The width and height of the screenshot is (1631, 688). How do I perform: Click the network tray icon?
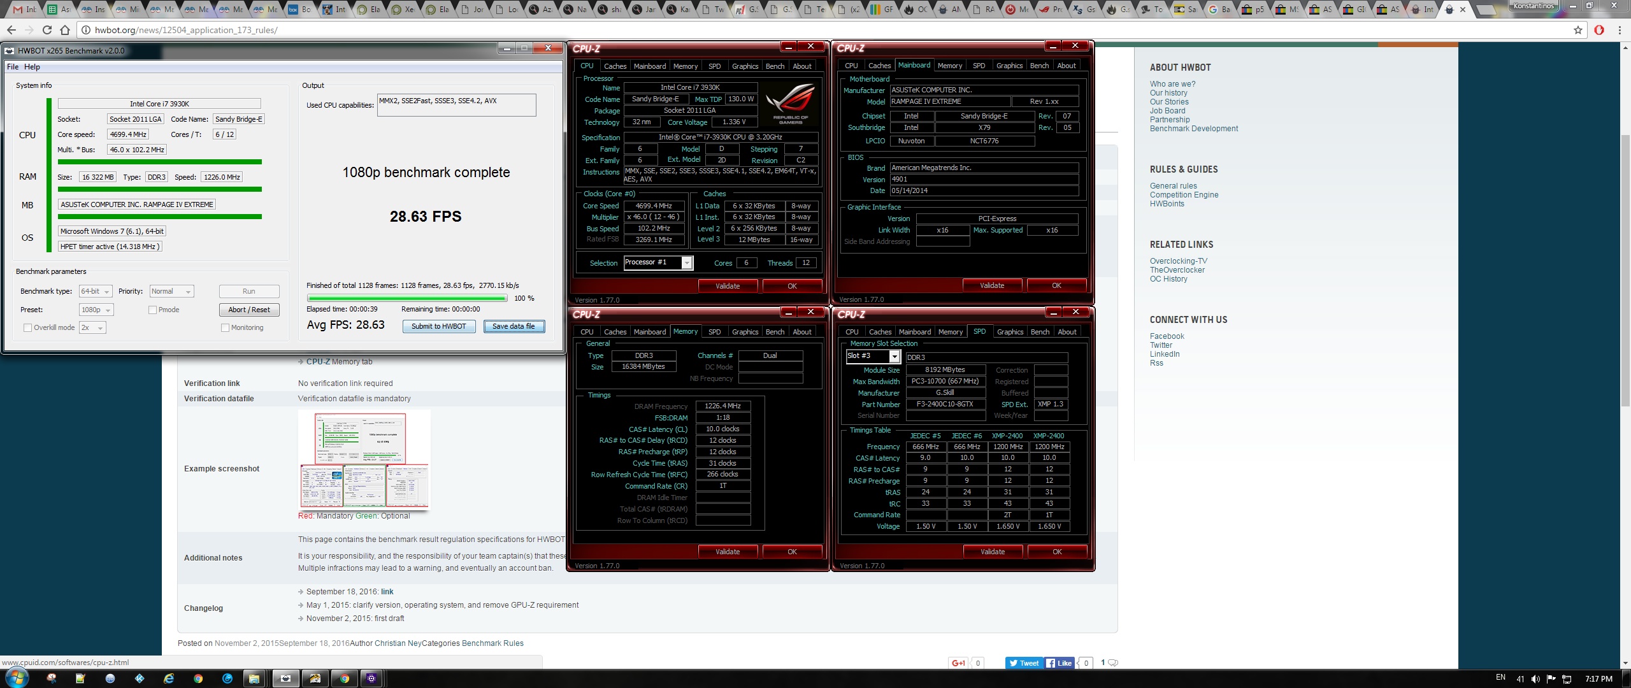click(1567, 679)
